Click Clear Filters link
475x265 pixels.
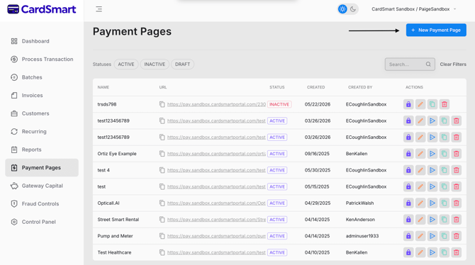tap(453, 64)
